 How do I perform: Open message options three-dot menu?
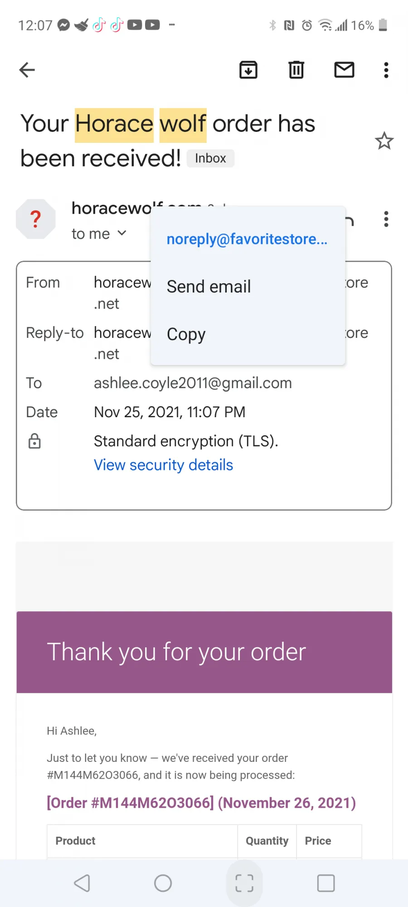tap(386, 219)
